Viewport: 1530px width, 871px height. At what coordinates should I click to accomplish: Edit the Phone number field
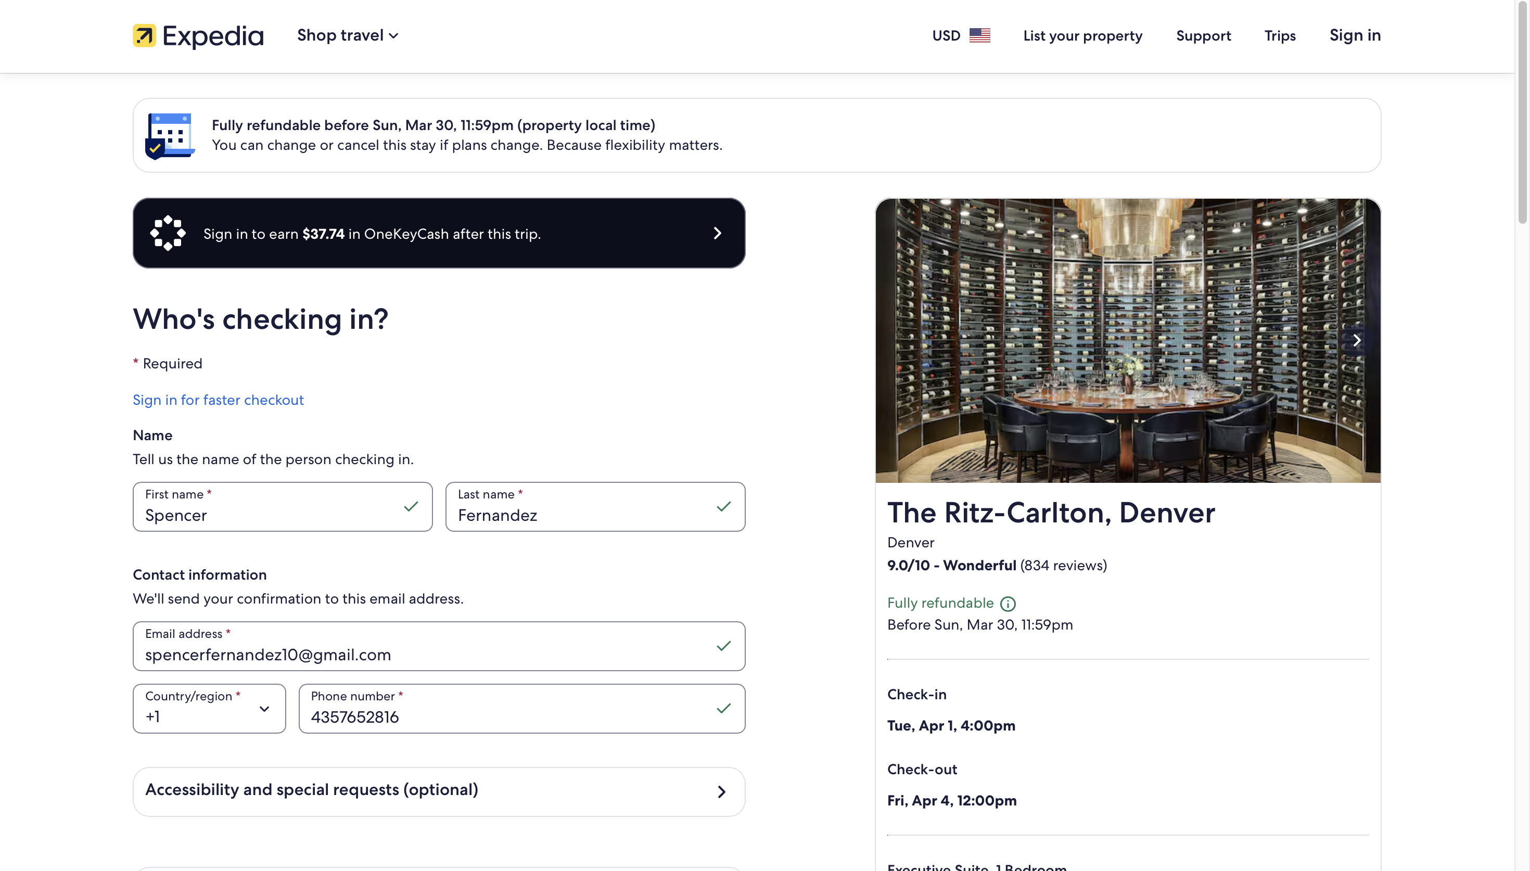(x=521, y=709)
